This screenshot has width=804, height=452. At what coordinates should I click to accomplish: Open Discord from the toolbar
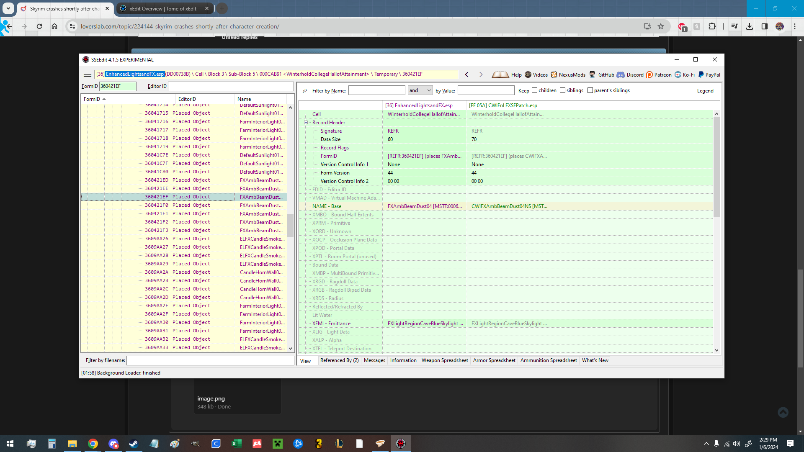coord(621,74)
